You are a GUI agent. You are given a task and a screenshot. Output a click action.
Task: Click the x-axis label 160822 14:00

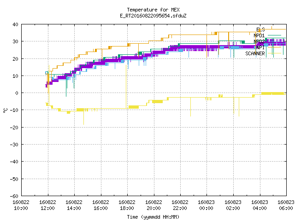pyautogui.click(x=74, y=205)
